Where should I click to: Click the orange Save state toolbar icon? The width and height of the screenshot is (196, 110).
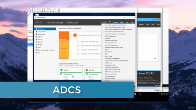tap(45, 11)
